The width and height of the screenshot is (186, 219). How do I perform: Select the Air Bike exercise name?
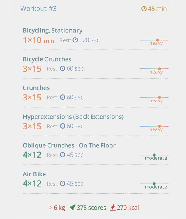pyautogui.click(x=34, y=174)
